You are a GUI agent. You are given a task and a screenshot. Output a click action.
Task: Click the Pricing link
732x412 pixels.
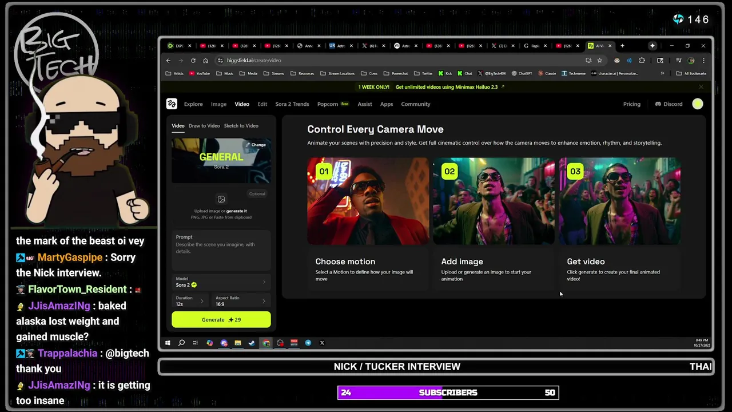(631, 104)
